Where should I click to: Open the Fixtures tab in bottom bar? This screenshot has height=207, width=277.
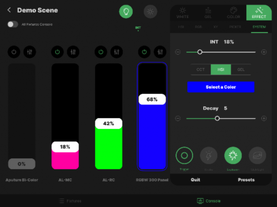point(70,201)
